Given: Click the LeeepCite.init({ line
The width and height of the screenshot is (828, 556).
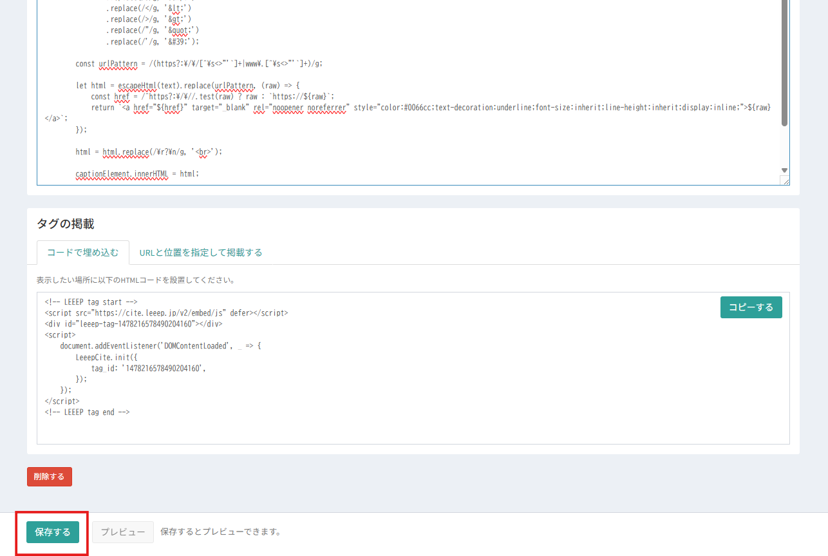Looking at the screenshot, I should point(107,357).
